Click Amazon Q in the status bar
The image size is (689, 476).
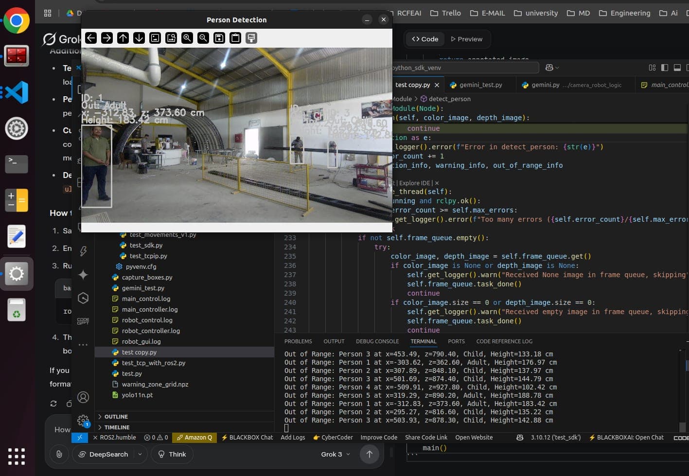point(194,438)
